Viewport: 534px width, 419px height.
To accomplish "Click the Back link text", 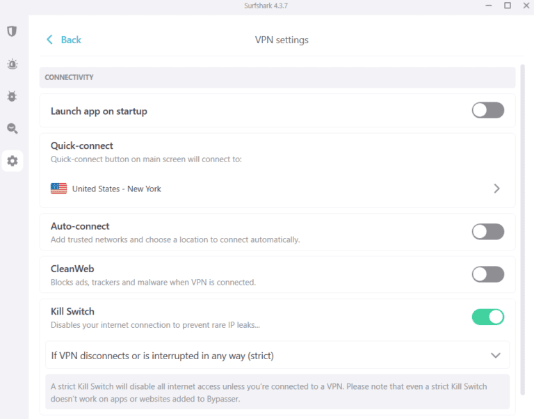I will (71, 40).
